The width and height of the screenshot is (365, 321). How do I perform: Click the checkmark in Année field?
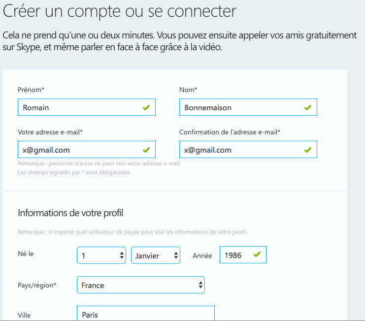[x=257, y=255]
